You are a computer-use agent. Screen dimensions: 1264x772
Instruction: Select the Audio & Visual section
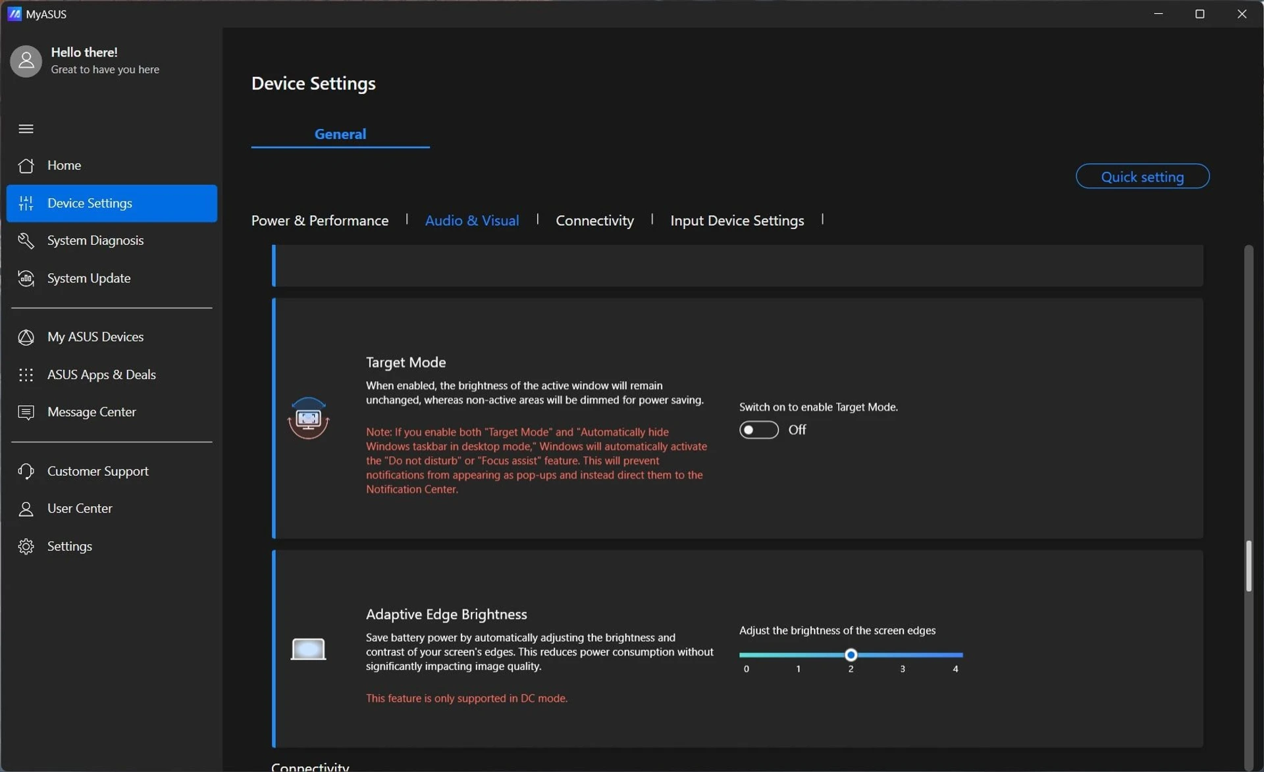pos(472,220)
